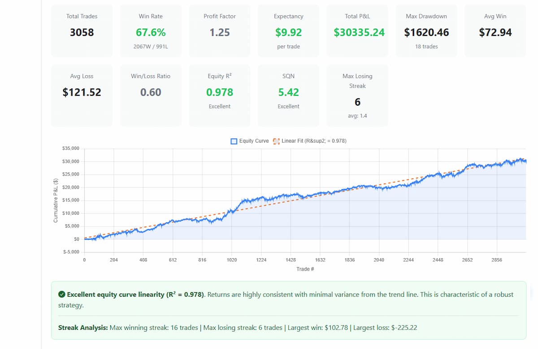Screen dimensions: 538x349
Task: Select the Profit Factor value 1.25
Action: [220, 32]
